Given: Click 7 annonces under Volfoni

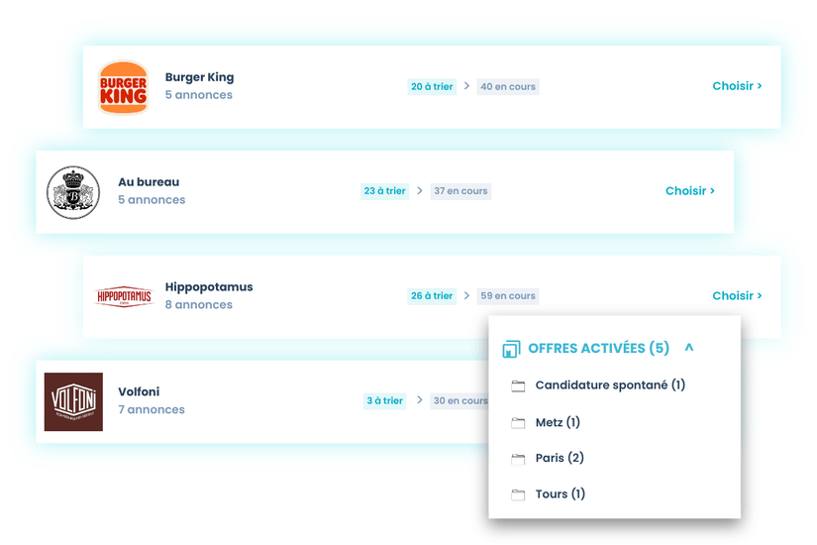Looking at the screenshot, I should click(152, 409).
